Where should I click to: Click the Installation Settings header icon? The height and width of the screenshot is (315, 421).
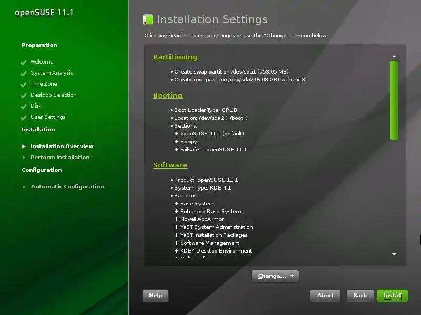148,19
